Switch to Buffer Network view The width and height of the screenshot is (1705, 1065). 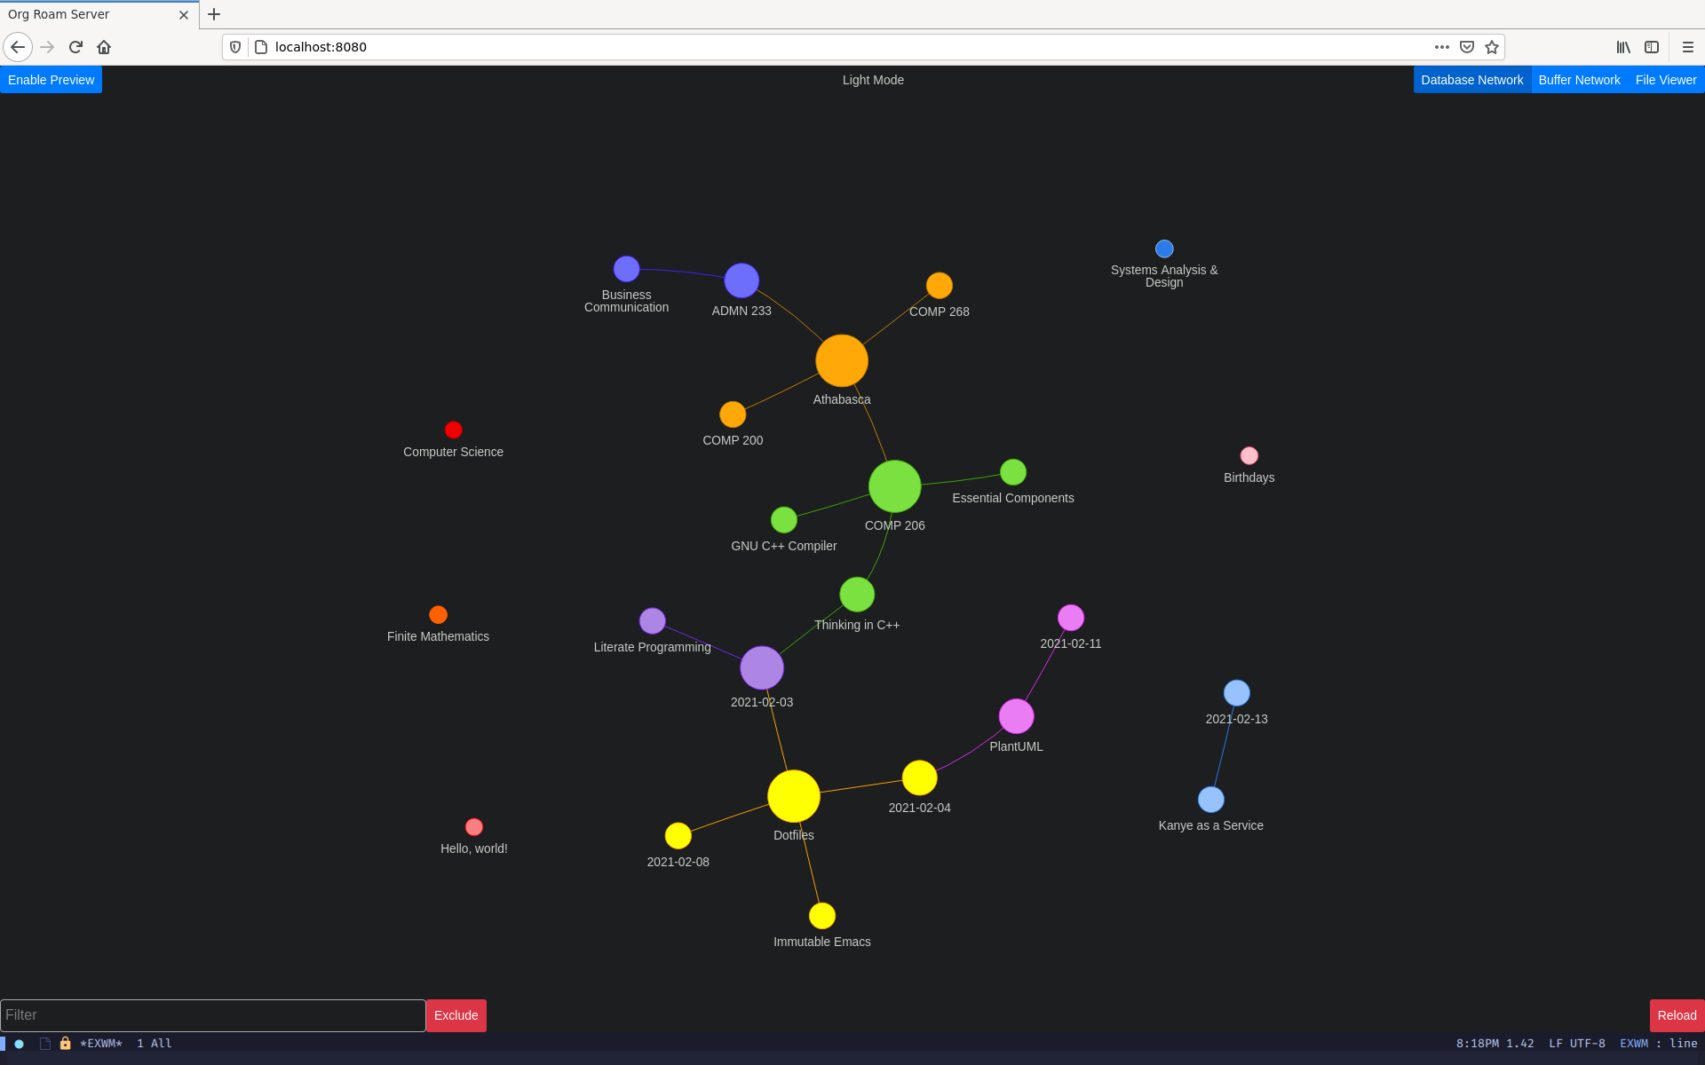(1580, 80)
